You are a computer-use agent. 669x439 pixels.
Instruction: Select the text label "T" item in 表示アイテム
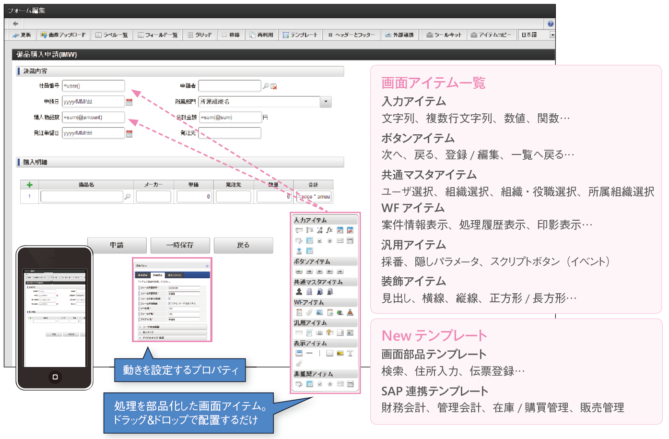pyautogui.click(x=350, y=353)
